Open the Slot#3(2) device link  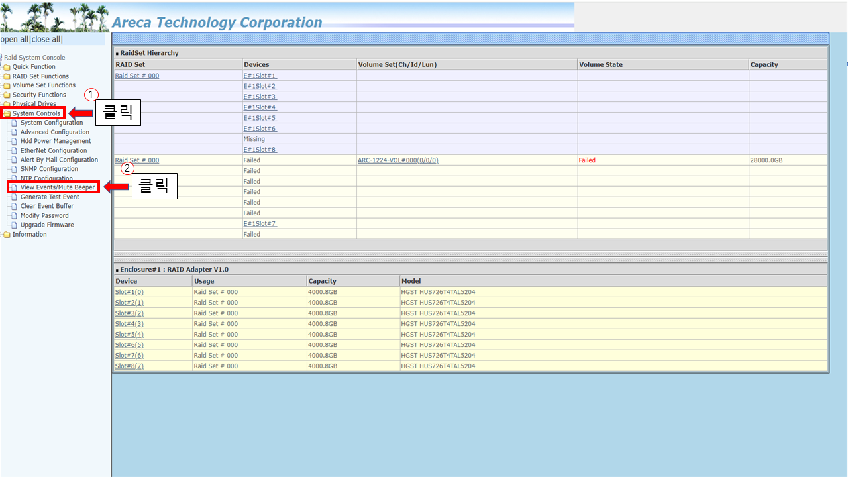point(129,313)
